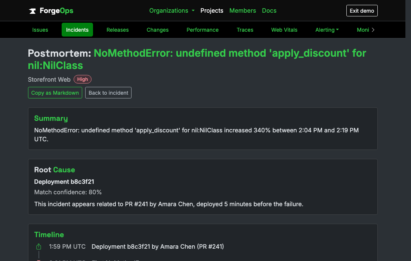Image resolution: width=411 pixels, height=261 pixels.
Task: Click the summary text about 340% increase
Action: tap(197, 135)
